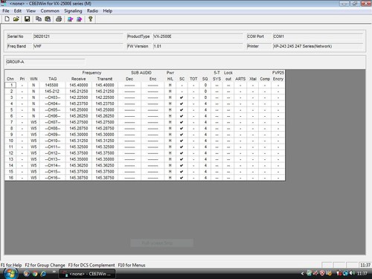Open the View menu
This screenshot has width=372, height=279.
[x=31, y=11]
